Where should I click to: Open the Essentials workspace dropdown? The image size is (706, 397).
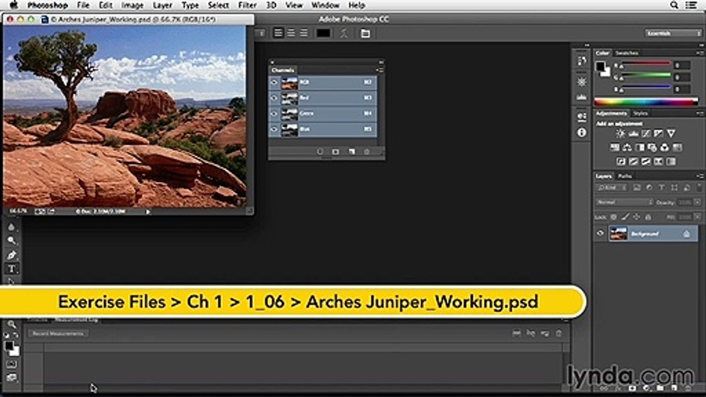[673, 33]
